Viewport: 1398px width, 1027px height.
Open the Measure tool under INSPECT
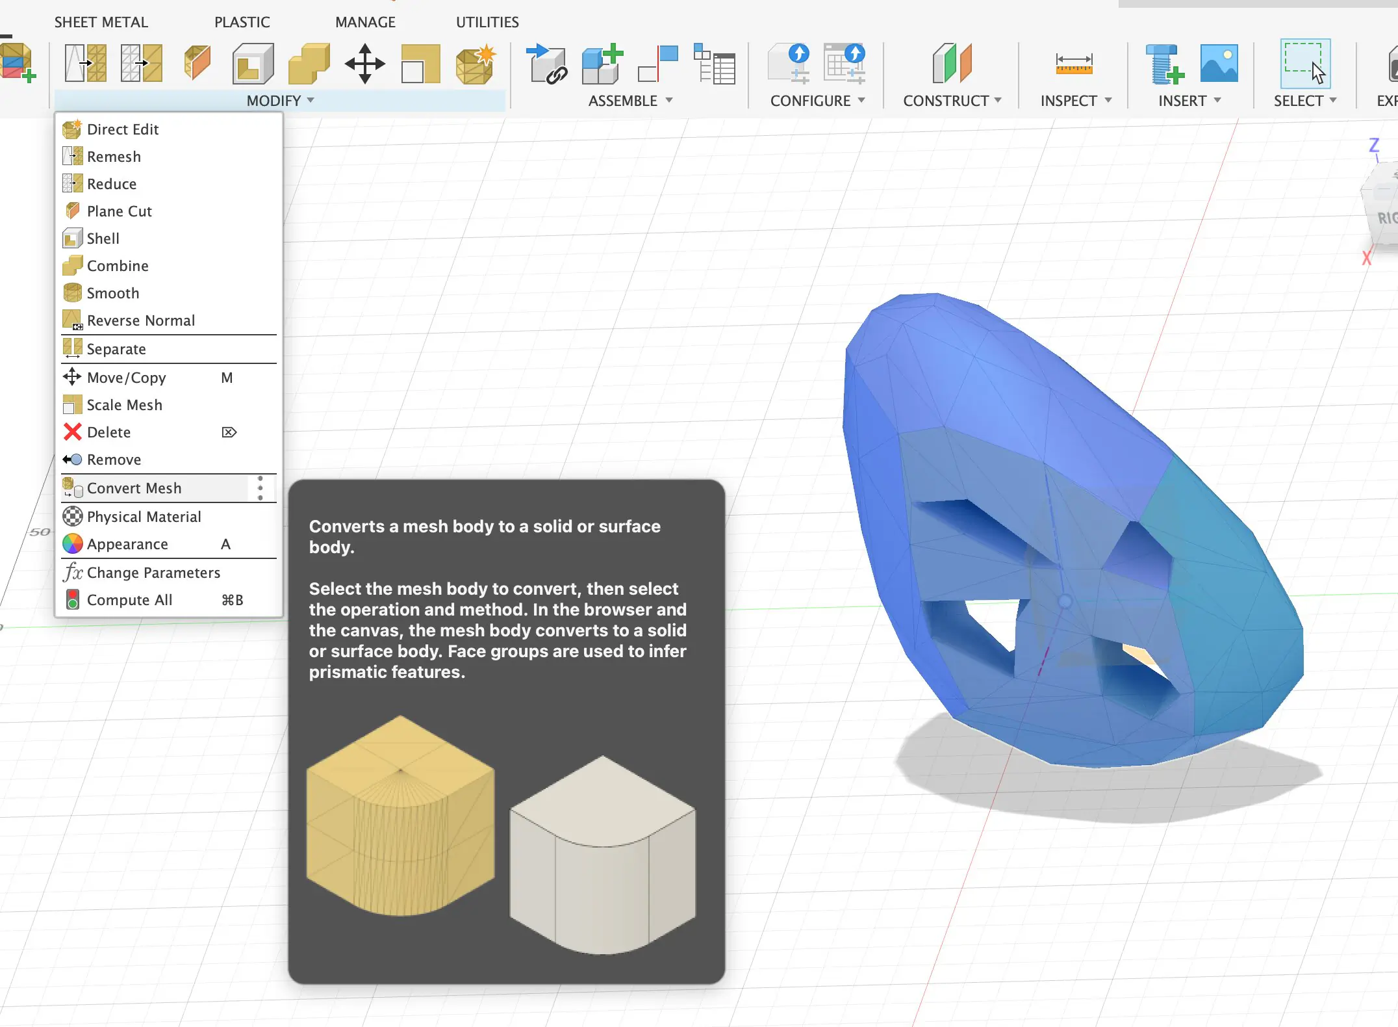1074,64
